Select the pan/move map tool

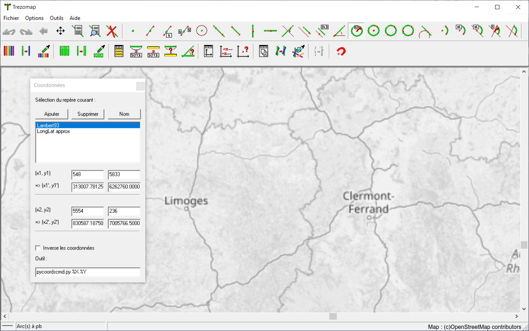[61, 31]
